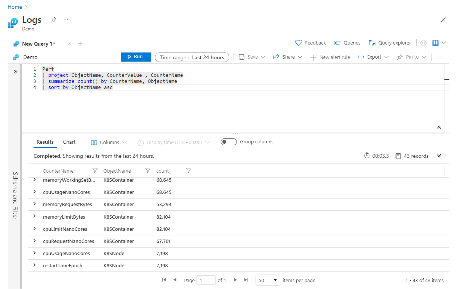Go to the last results page

click(x=246, y=280)
